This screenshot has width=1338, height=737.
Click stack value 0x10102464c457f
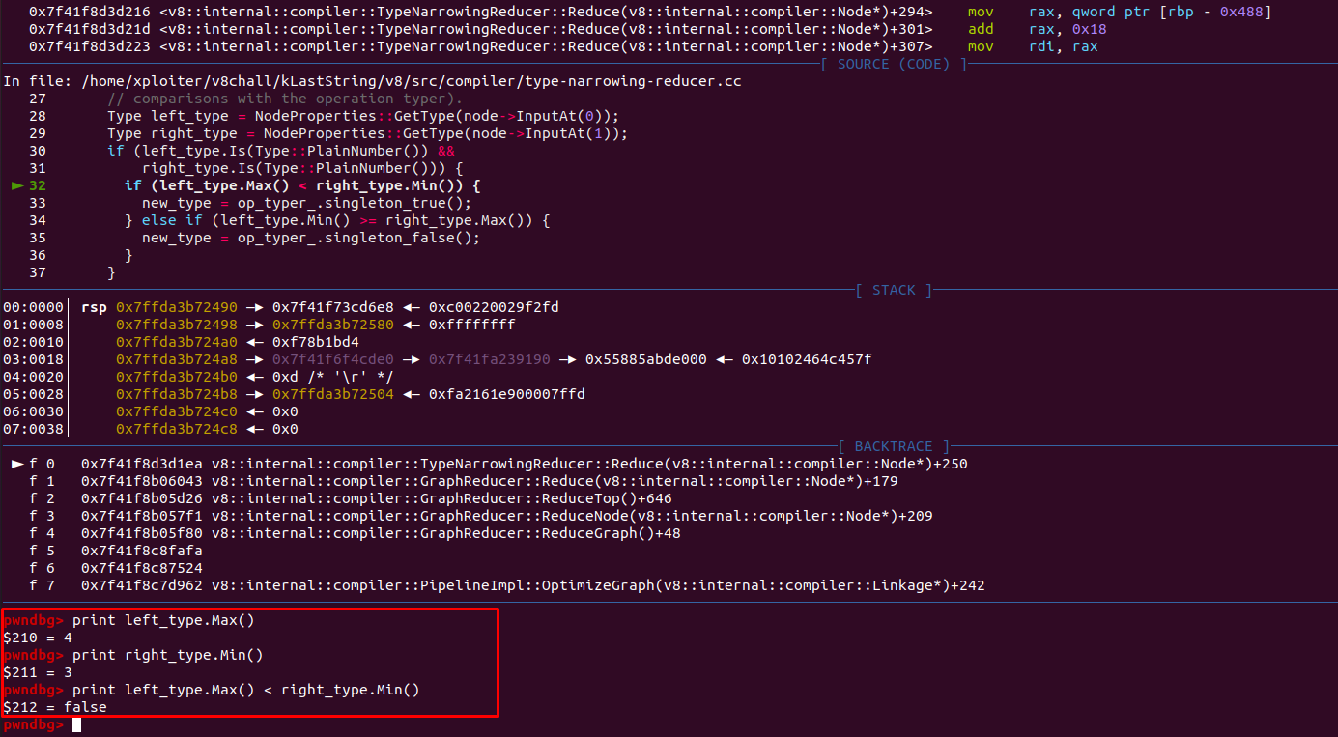807,359
